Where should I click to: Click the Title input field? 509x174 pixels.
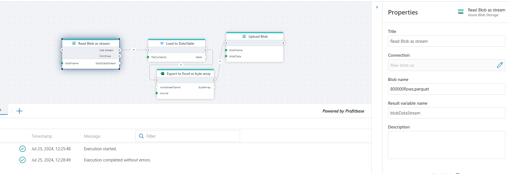(446, 41)
